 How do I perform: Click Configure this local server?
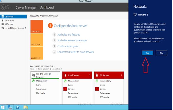pyautogui.click(x=70, y=26)
